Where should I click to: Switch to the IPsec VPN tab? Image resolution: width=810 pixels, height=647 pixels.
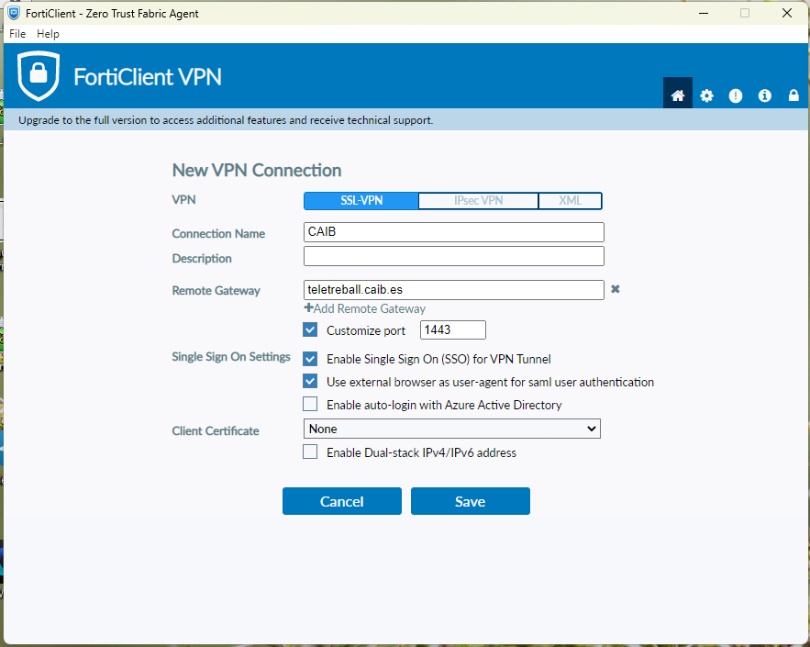(x=478, y=201)
